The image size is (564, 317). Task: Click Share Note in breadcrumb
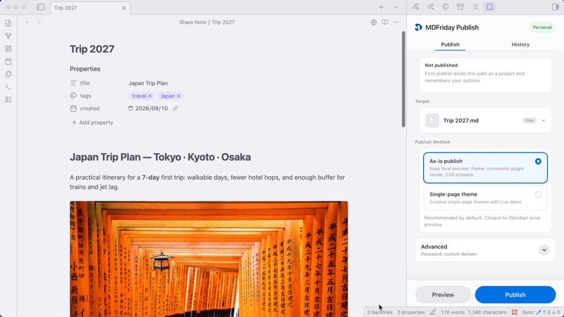(x=192, y=23)
